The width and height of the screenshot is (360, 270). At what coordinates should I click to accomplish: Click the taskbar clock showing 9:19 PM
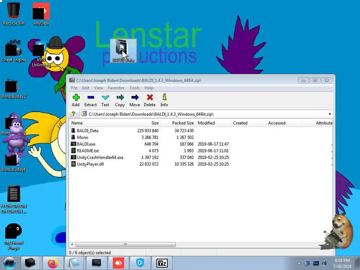point(342,263)
